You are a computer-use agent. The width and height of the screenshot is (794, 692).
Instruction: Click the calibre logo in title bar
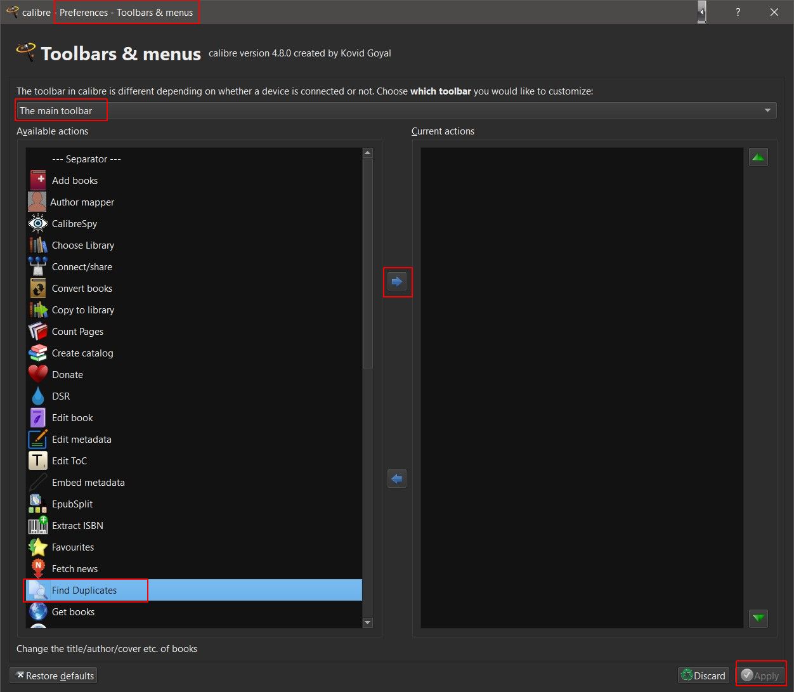tap(12, 12)
